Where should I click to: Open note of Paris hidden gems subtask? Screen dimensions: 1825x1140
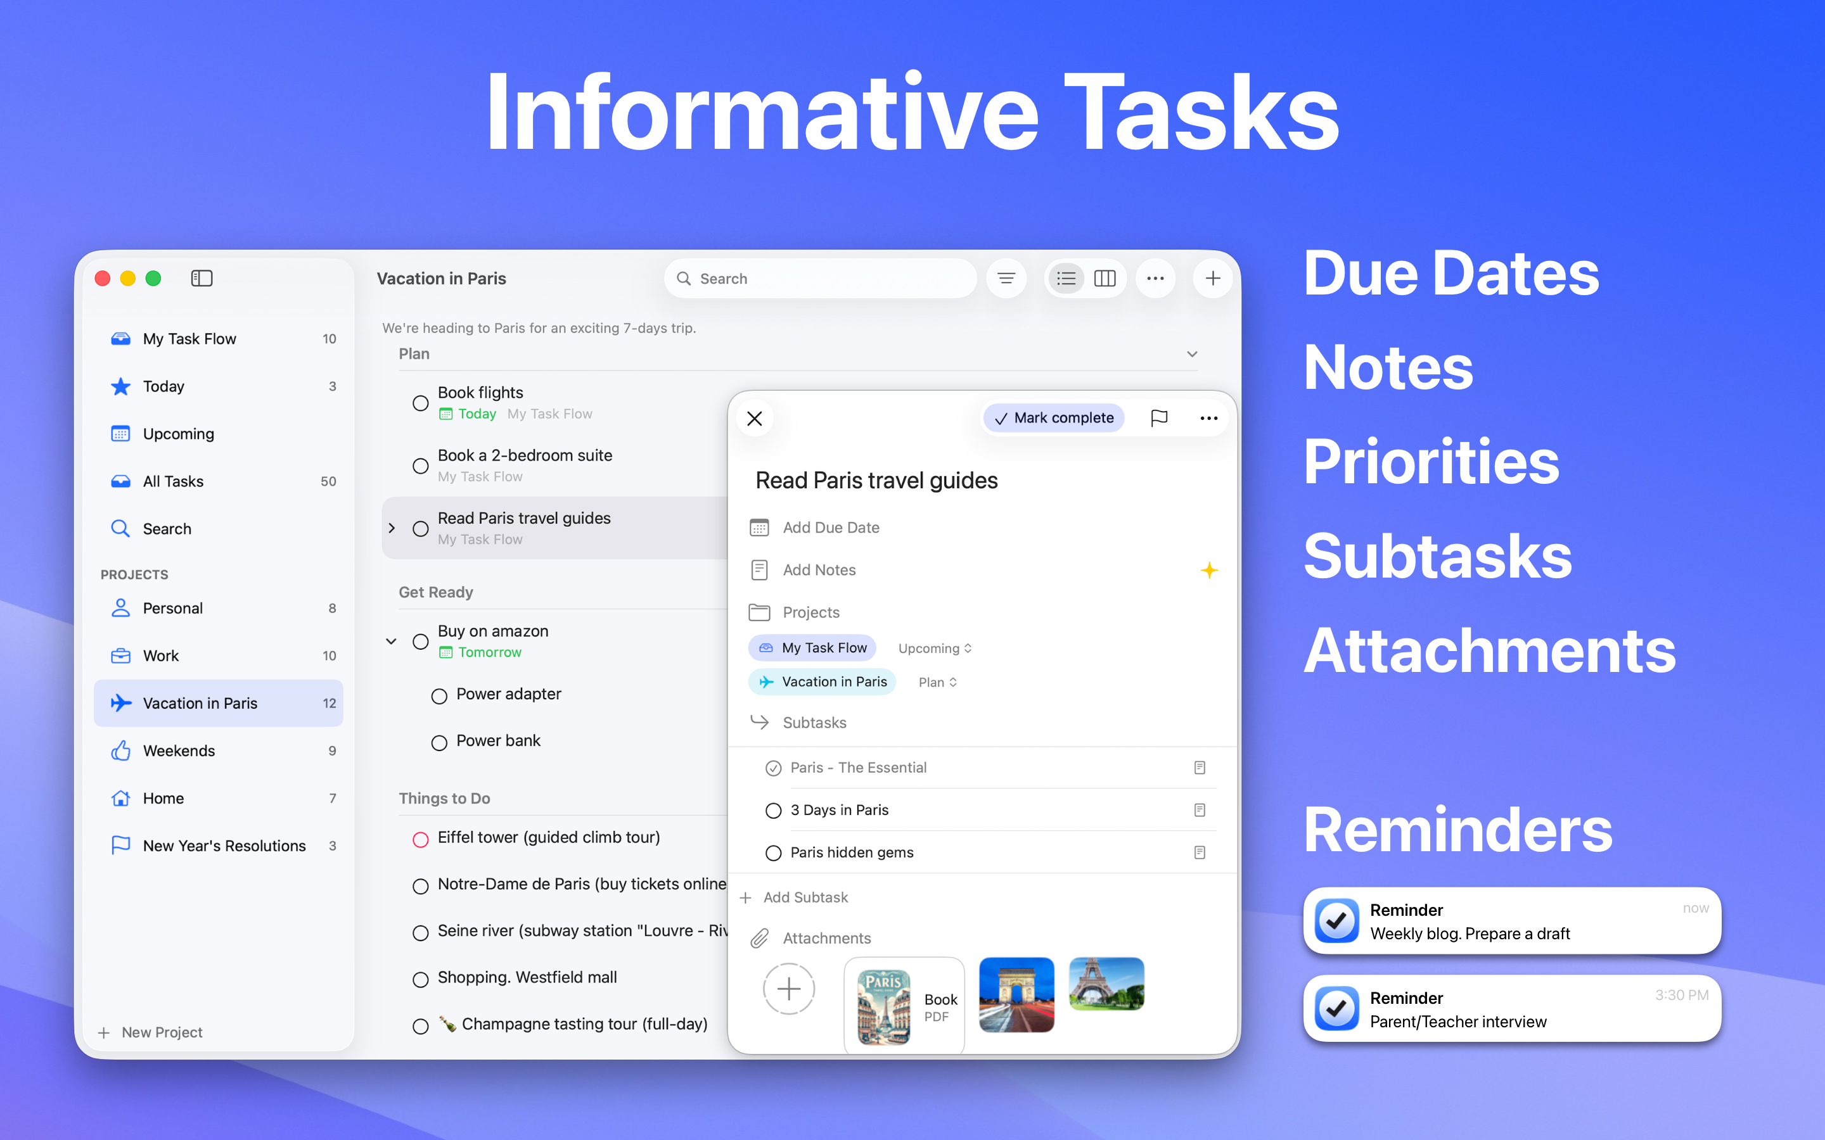point(1200,852)
